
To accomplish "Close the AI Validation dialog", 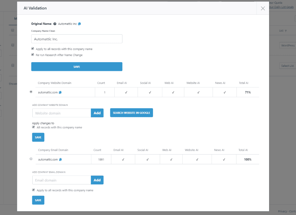I will [x=263, y=8].
